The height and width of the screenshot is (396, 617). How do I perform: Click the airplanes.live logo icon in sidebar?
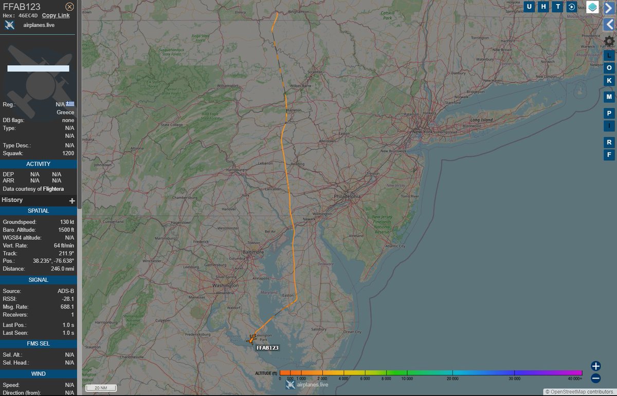pyautogui.click(x=9, y=25)
